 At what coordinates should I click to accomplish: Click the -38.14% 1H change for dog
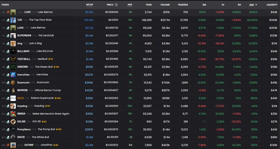tap(219, 44)
